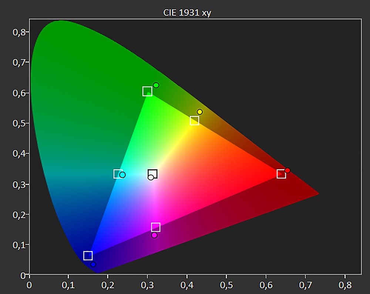Select the blue target square marker
Screen dimensions: 370x294
(x=88, y=255)
